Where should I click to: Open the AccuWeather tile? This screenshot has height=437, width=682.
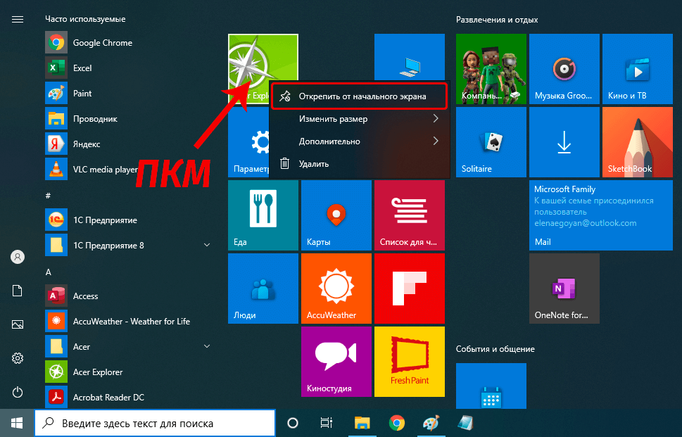coord(336,288)
